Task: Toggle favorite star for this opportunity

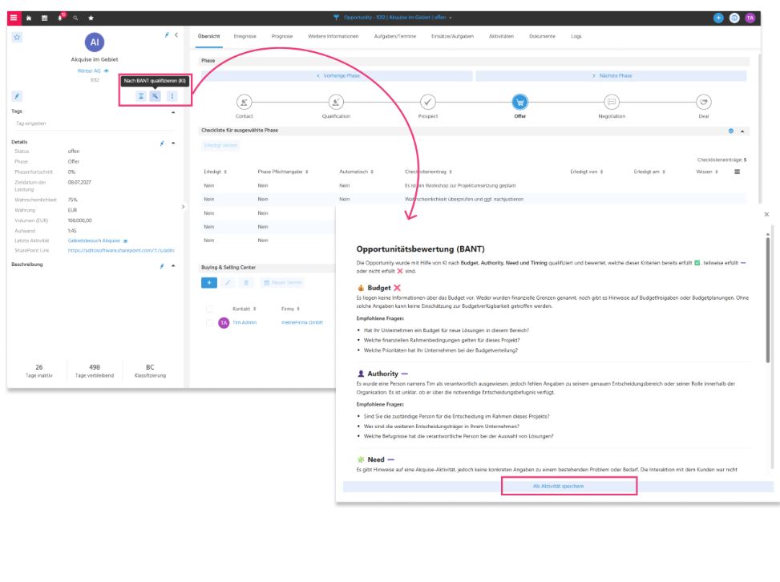Action: pyautogui.click(x=17, y=38)
